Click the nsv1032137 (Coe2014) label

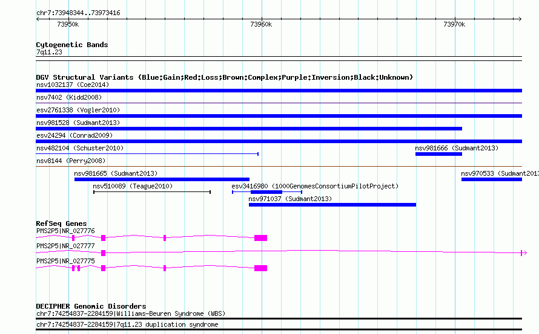[x=73, y=85]
